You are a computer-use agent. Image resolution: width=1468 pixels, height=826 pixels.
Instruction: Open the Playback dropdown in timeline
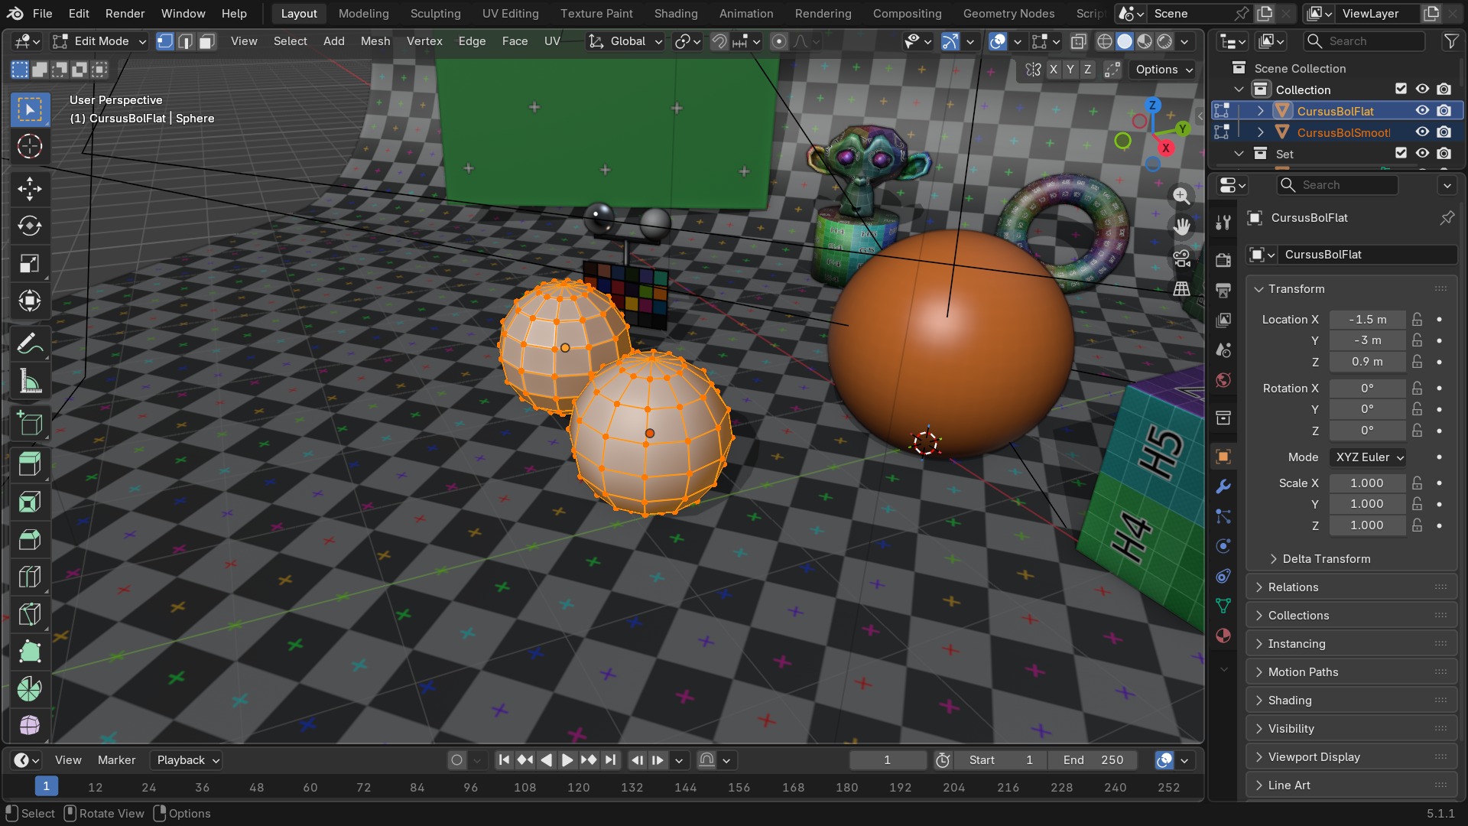(187, 760)
